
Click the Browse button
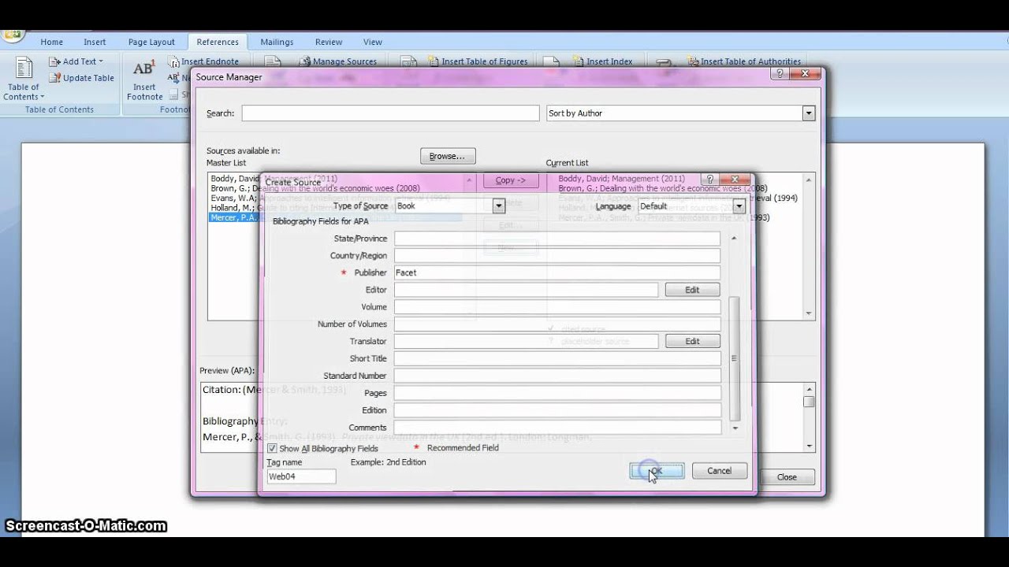pos(448,156)
